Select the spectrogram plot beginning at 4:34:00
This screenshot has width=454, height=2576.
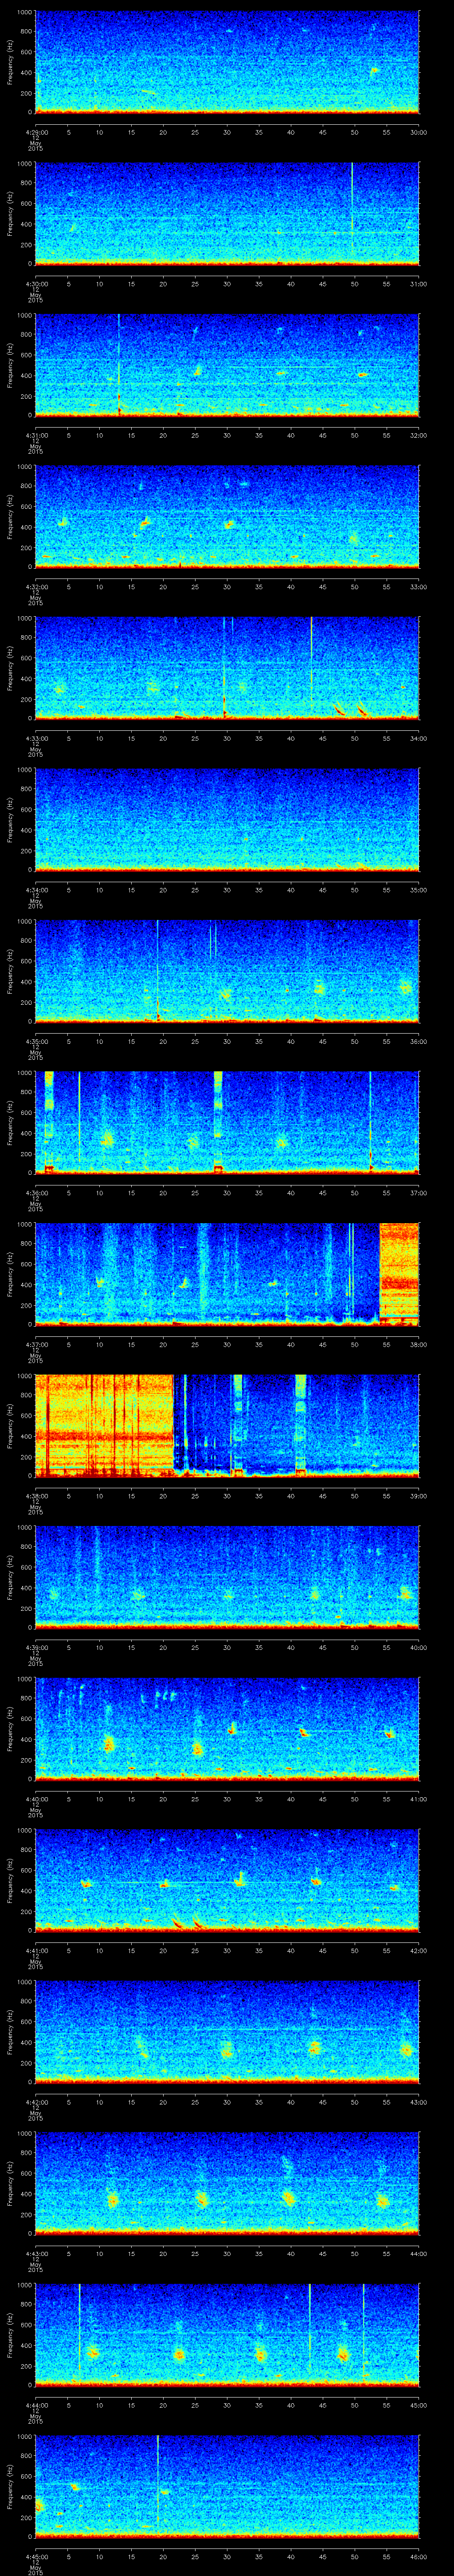click(227, 820)
